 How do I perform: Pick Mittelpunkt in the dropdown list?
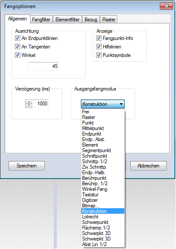pos(103,128)
